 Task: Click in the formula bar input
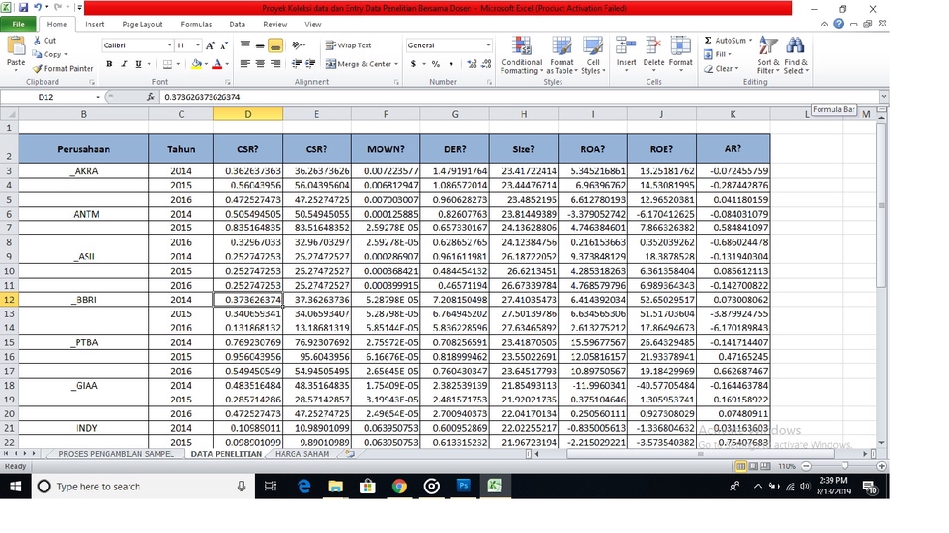(x=519, y=97)
